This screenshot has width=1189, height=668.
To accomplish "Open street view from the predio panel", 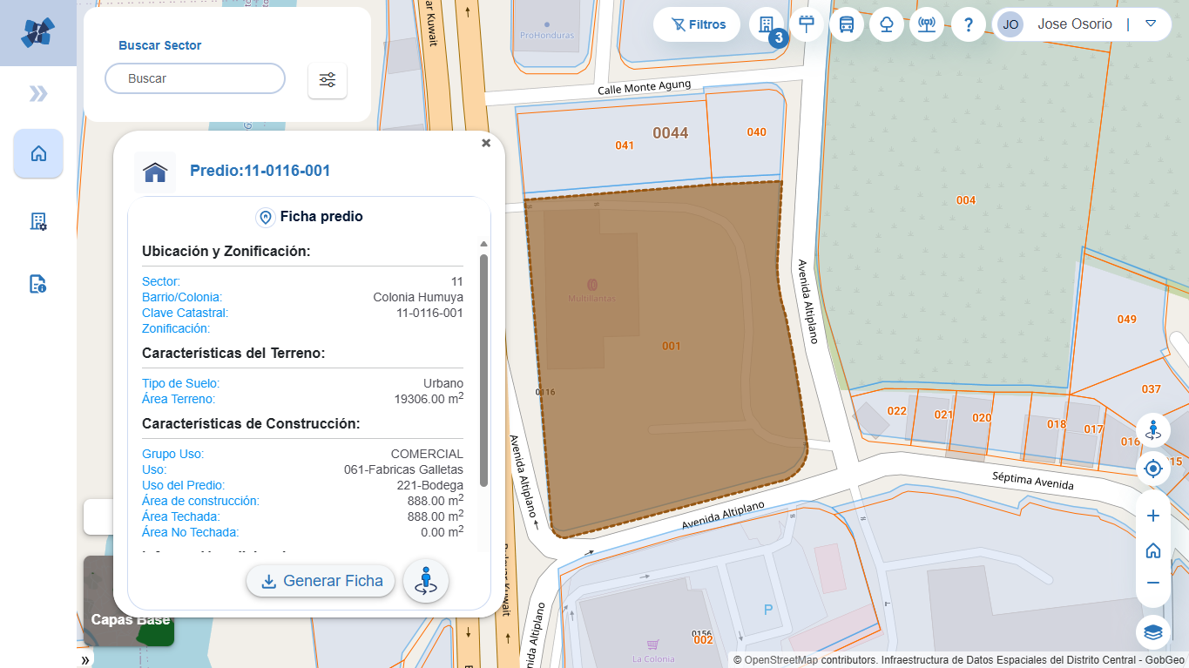I will pos(426,581).
